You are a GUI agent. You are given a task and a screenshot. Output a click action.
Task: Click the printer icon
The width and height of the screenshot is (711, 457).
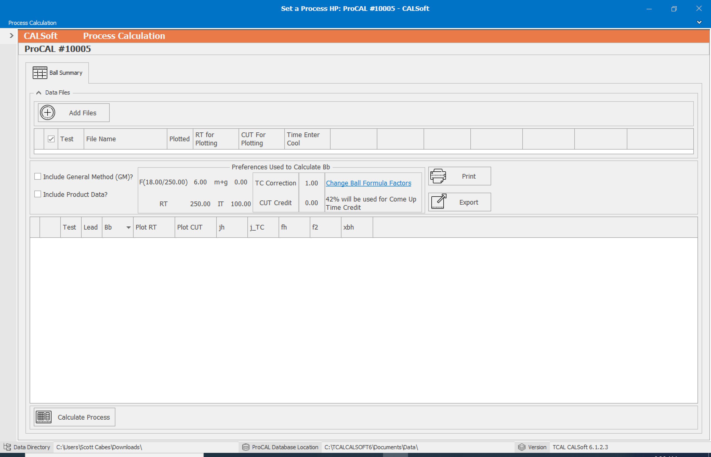(438, 176)
